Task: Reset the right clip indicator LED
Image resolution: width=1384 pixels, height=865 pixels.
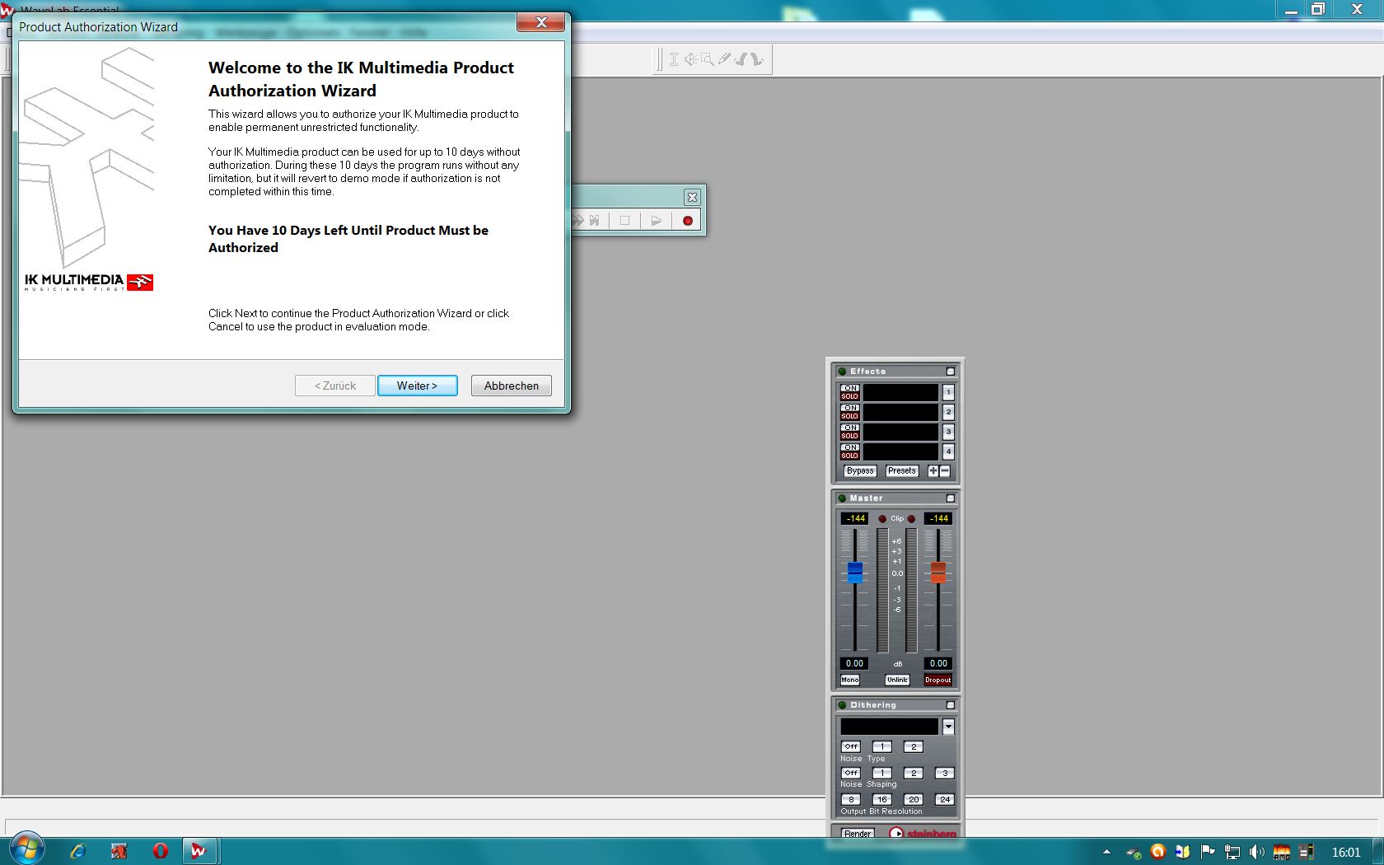Action: point(911,519)
